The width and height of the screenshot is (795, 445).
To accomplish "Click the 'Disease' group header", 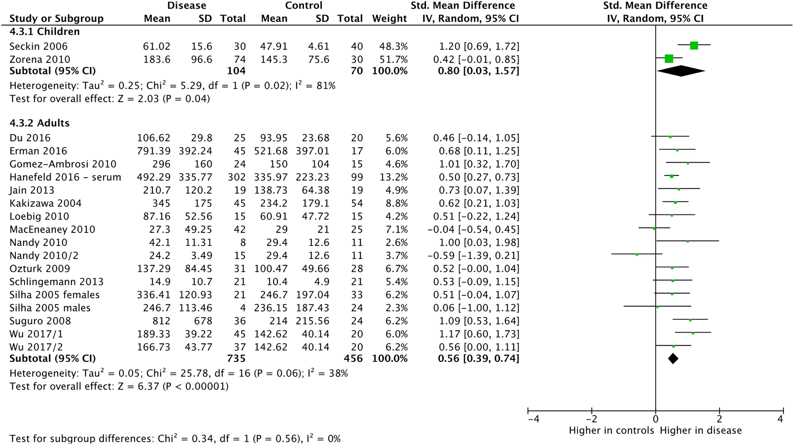I will point(186,6).
